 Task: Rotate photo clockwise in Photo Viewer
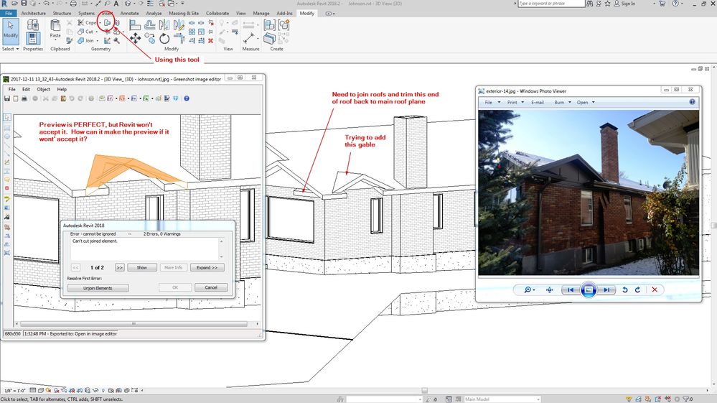point(637,289)
